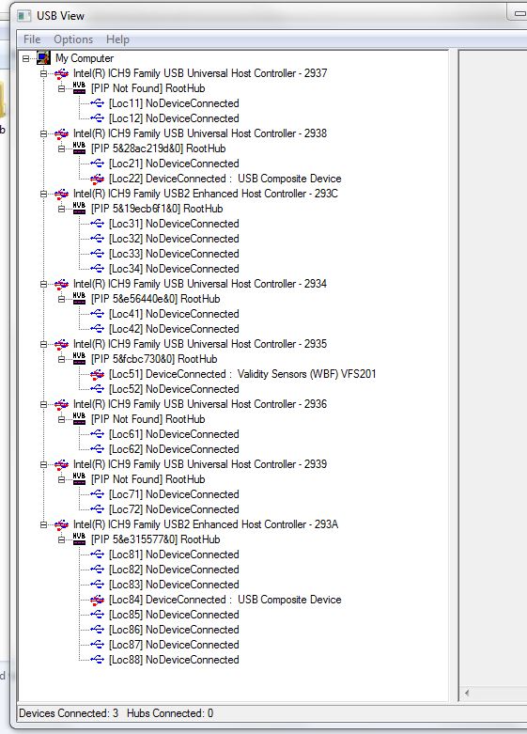Click hub icon beside PIP 5&fcbc730&0 RootHub

point(79,359)
